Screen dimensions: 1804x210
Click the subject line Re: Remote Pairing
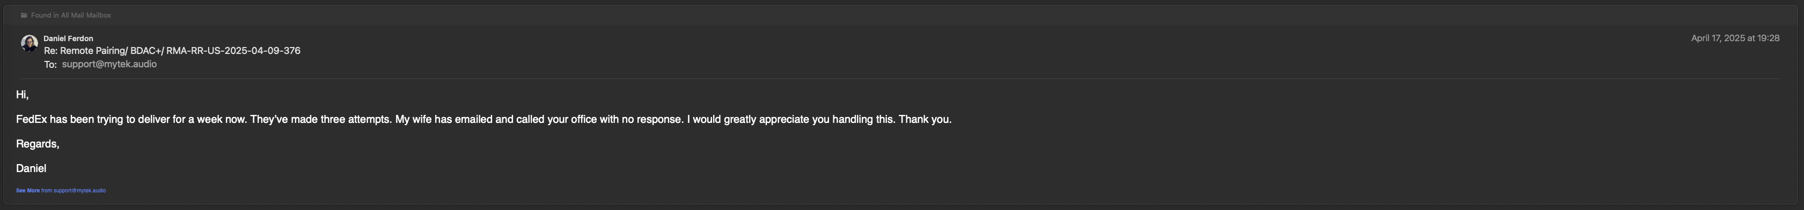172,51
